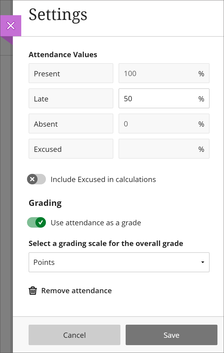The height and width of the screenshot is (353, 224).
Task: Click the Excused status name field
Action: click(x=71, y=149)
